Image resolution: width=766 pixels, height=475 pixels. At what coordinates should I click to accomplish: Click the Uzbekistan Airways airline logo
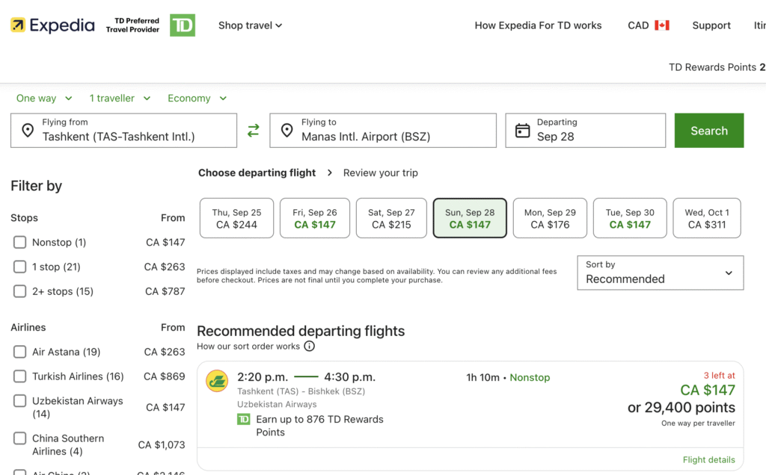click(x=217, y=381)
